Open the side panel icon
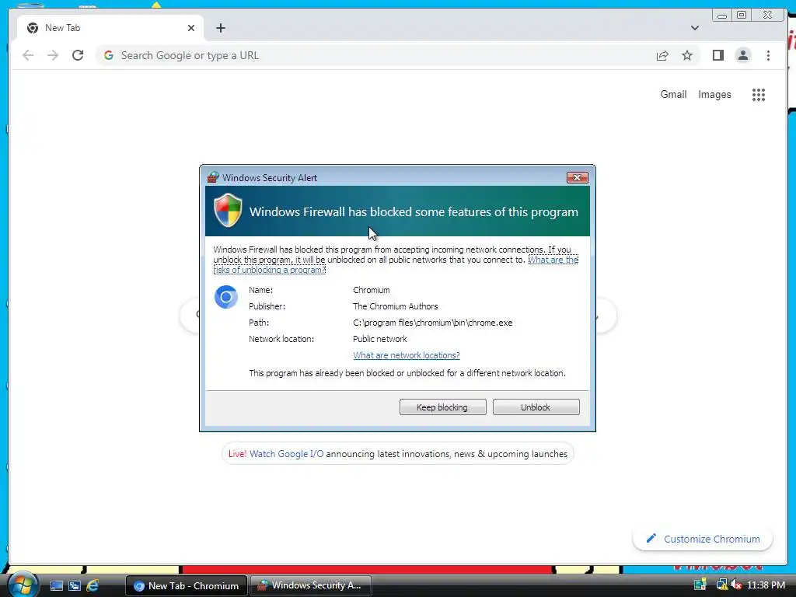The image size is (796, 597). point(717,55)
